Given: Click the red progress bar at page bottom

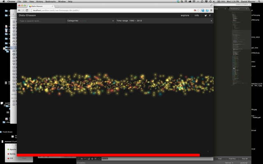Looking at the screenshot, I should click(x=108, y=155).
